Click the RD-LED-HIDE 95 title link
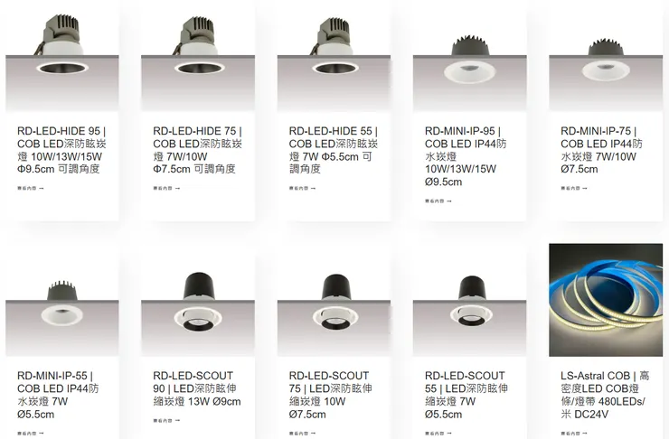The width and height of the screenshot is (669, 439). (61, 150)
